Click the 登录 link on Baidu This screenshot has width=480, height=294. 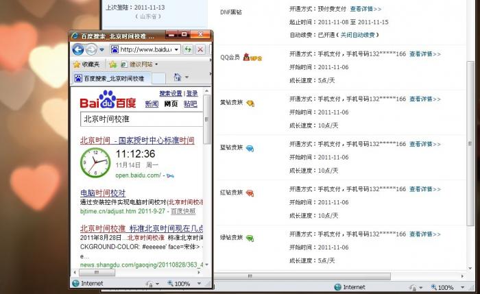click(x=192, y=93)
